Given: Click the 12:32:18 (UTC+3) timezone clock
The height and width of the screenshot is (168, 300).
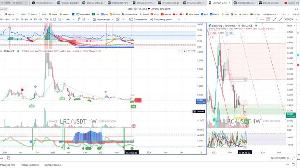Looking at the screenshot, I should pos(279,158).
